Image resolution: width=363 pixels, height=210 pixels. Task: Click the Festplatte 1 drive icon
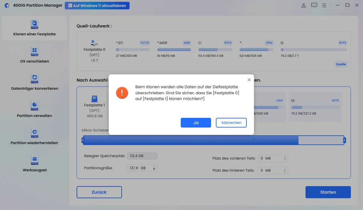[x=94, y=99]
